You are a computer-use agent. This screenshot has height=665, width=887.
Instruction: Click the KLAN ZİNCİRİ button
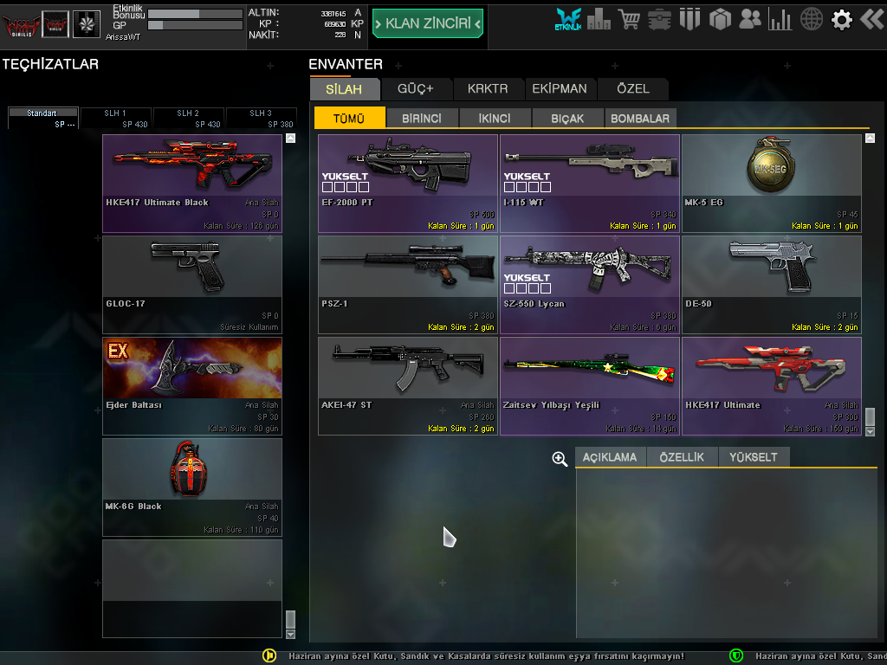coord(428,23)
